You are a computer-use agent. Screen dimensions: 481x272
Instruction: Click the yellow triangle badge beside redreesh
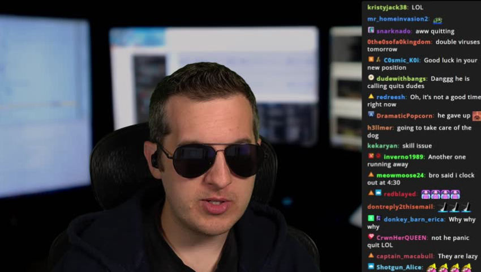(371, 96)
